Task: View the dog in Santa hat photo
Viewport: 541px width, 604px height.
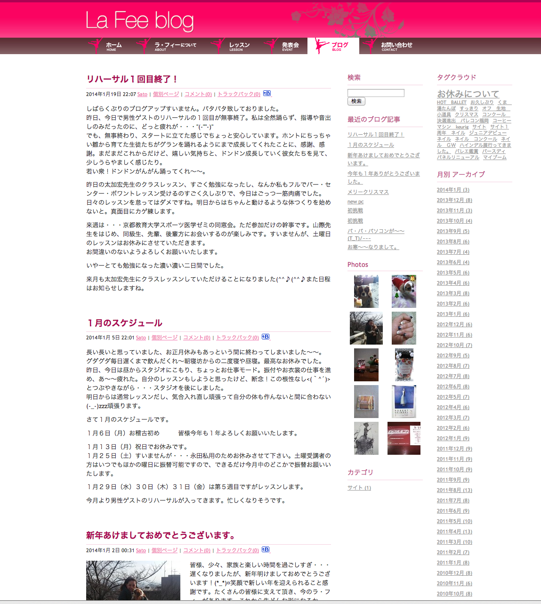Action: (404, 291)
